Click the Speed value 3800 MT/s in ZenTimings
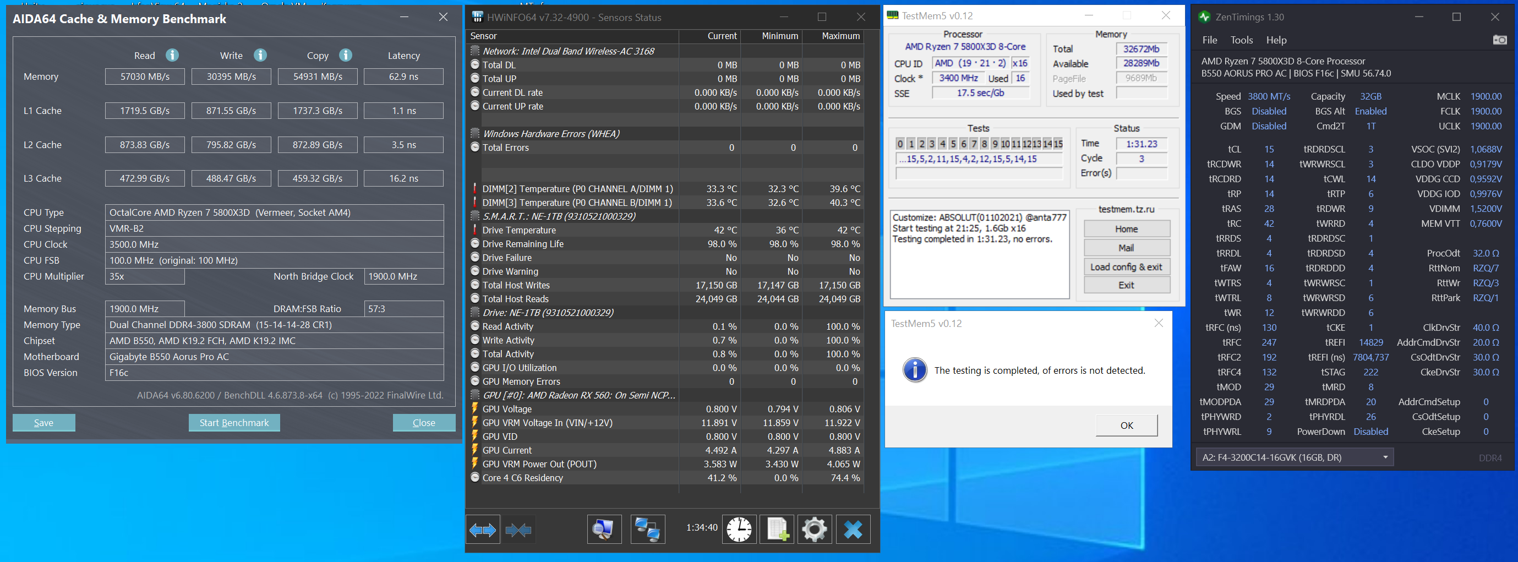The width and height of the screenshot is (1518, 562). pyautogui.click(x=1269, y=96)
